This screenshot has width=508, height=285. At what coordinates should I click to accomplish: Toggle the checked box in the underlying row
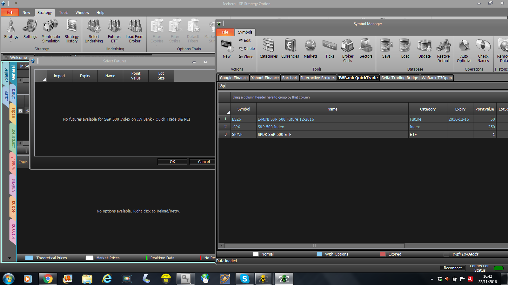point(21,111)
